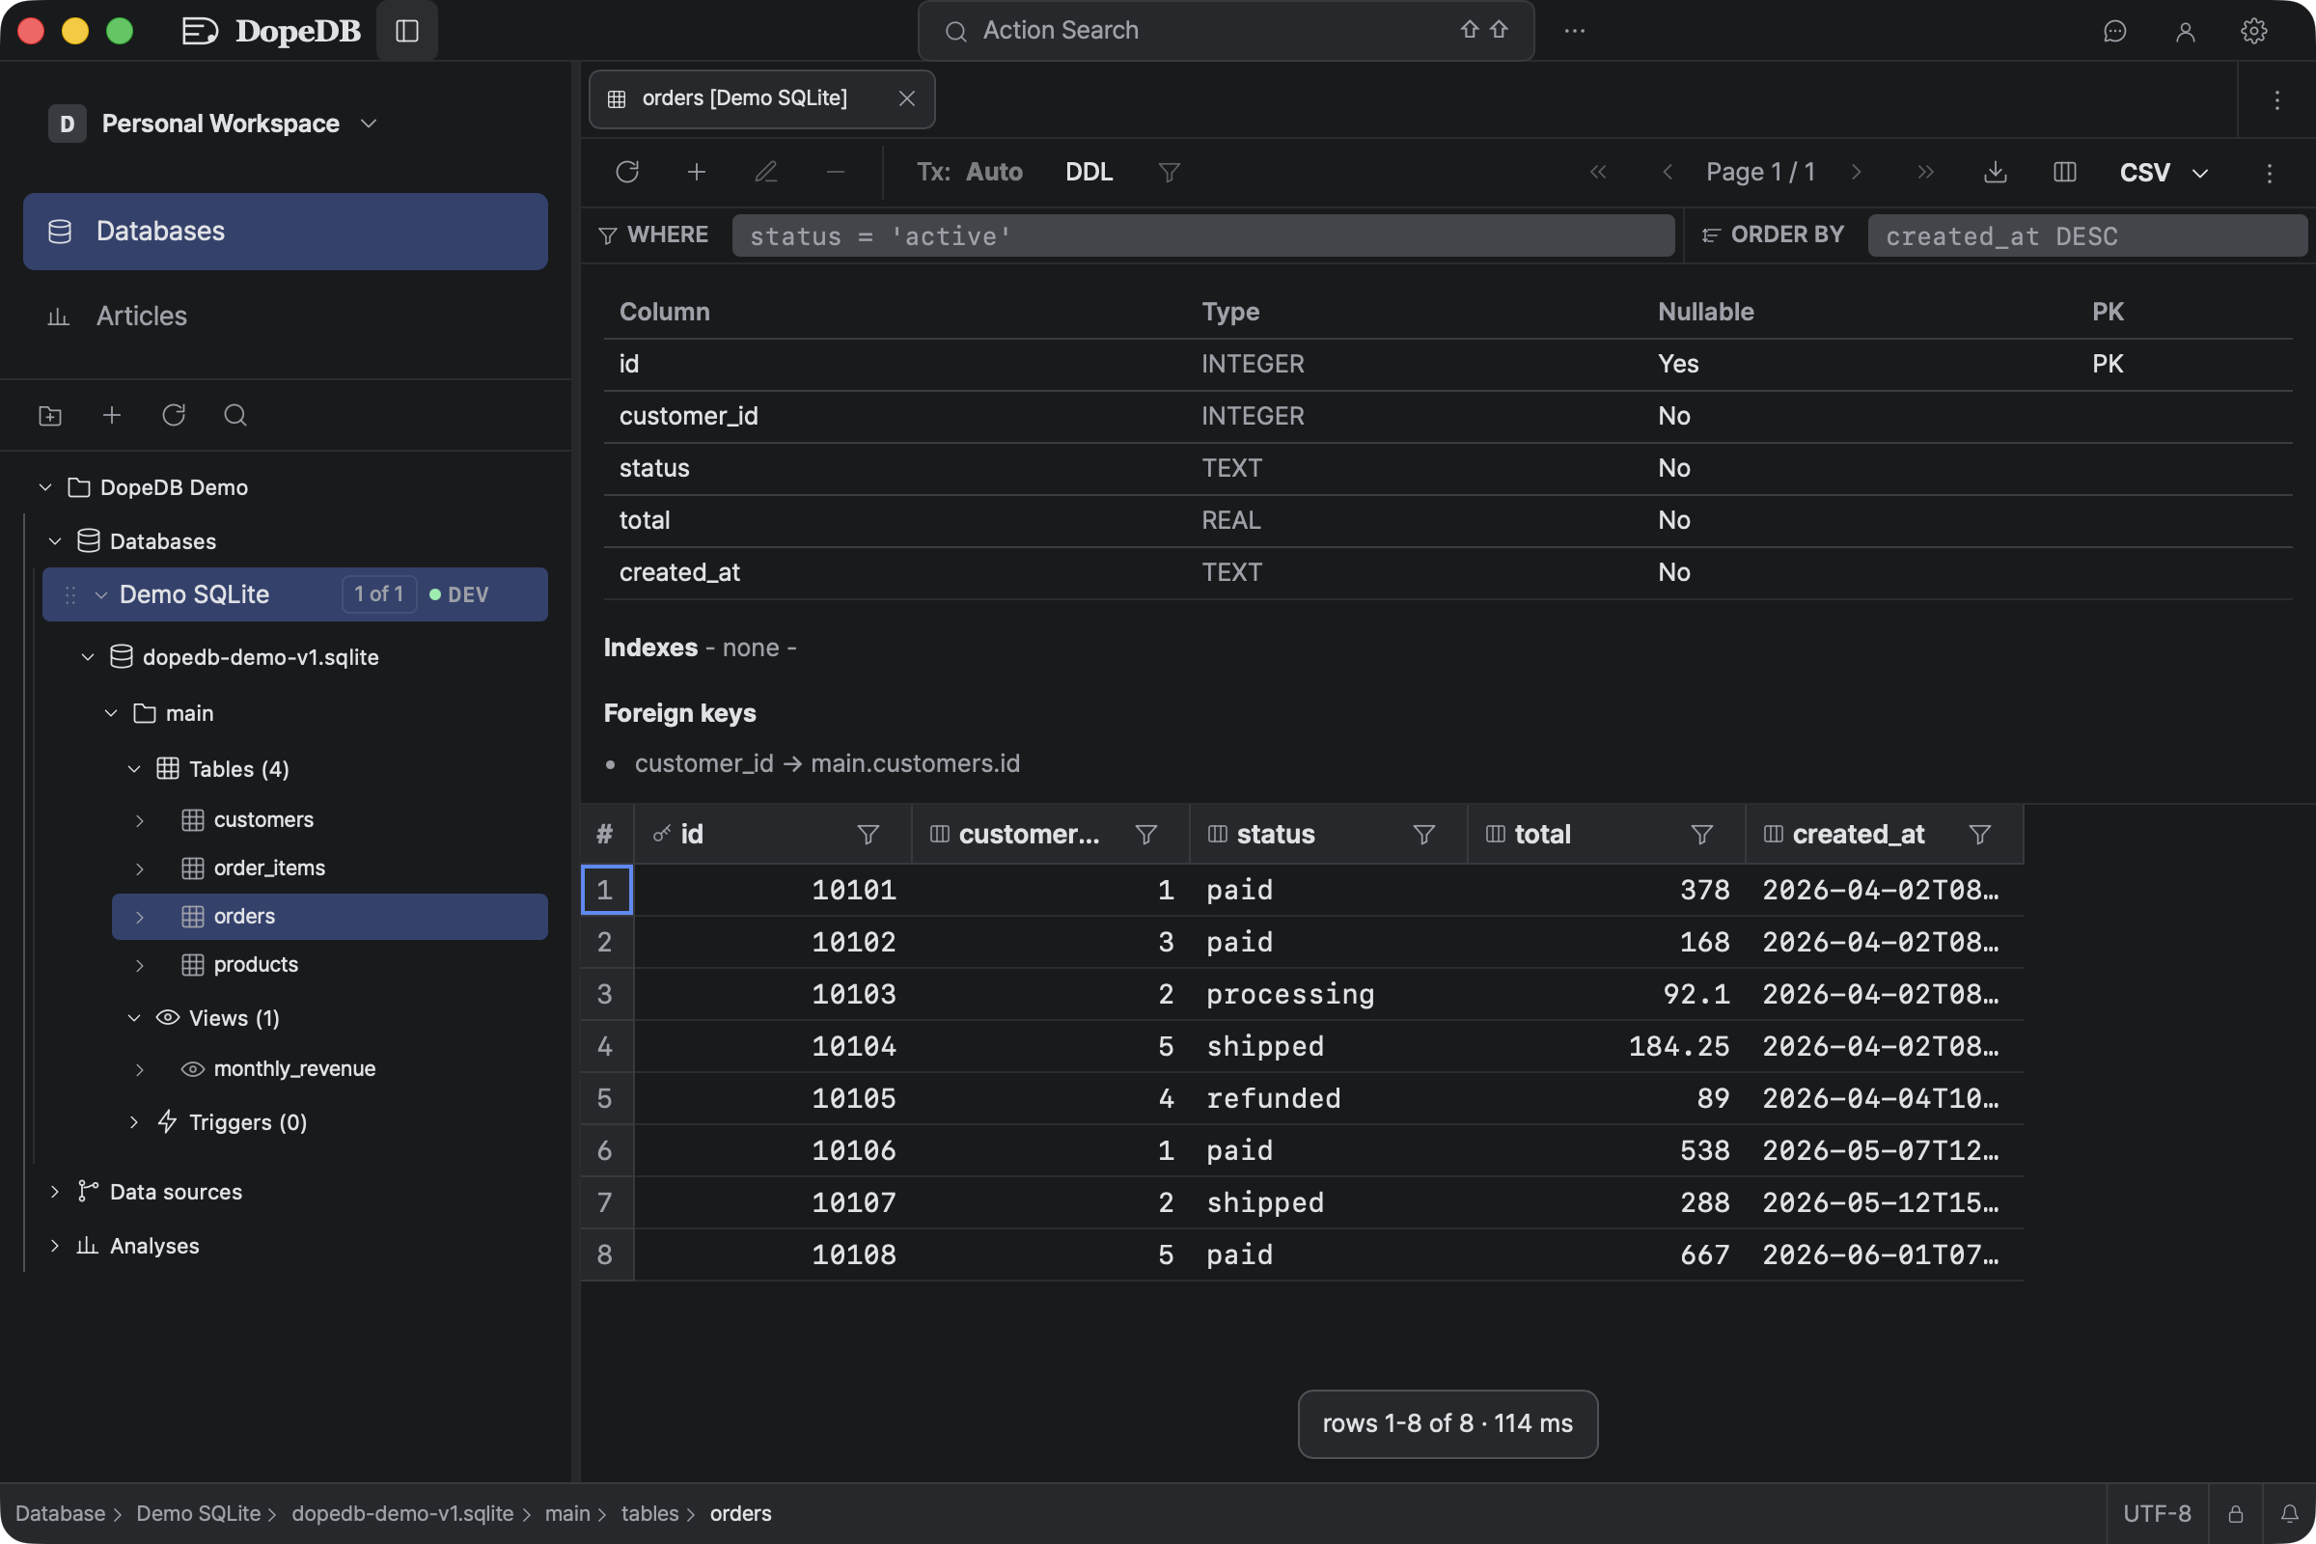2316x1544 pixels.
Task: Go to the next page arrow
Action: click(x=1856, y=173)
